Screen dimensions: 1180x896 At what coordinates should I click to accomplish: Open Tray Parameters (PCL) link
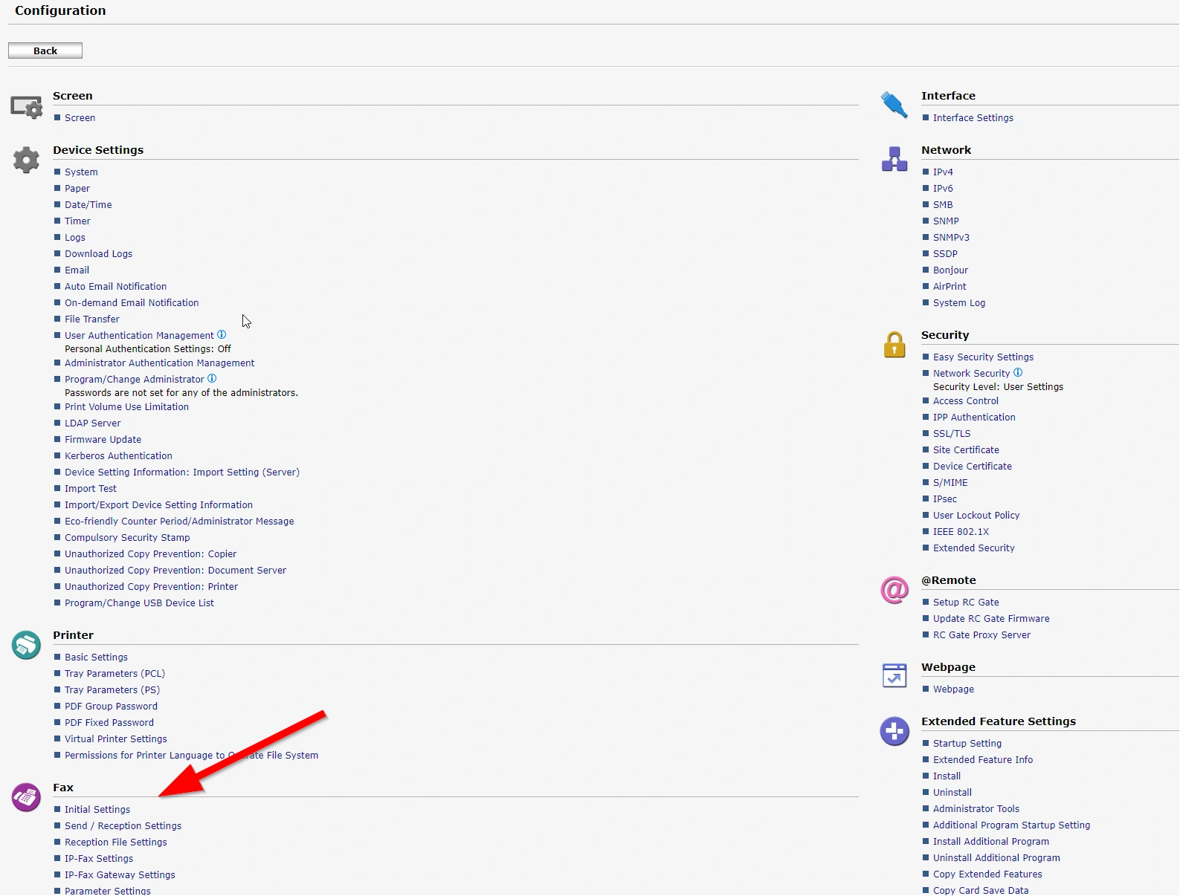pyautogui.click(x=115, y=674)
